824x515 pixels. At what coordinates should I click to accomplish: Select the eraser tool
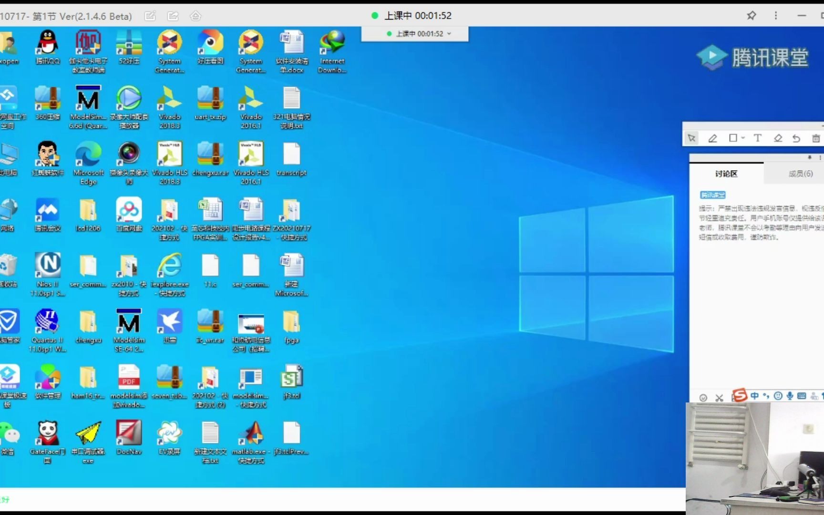pos(778,138)
